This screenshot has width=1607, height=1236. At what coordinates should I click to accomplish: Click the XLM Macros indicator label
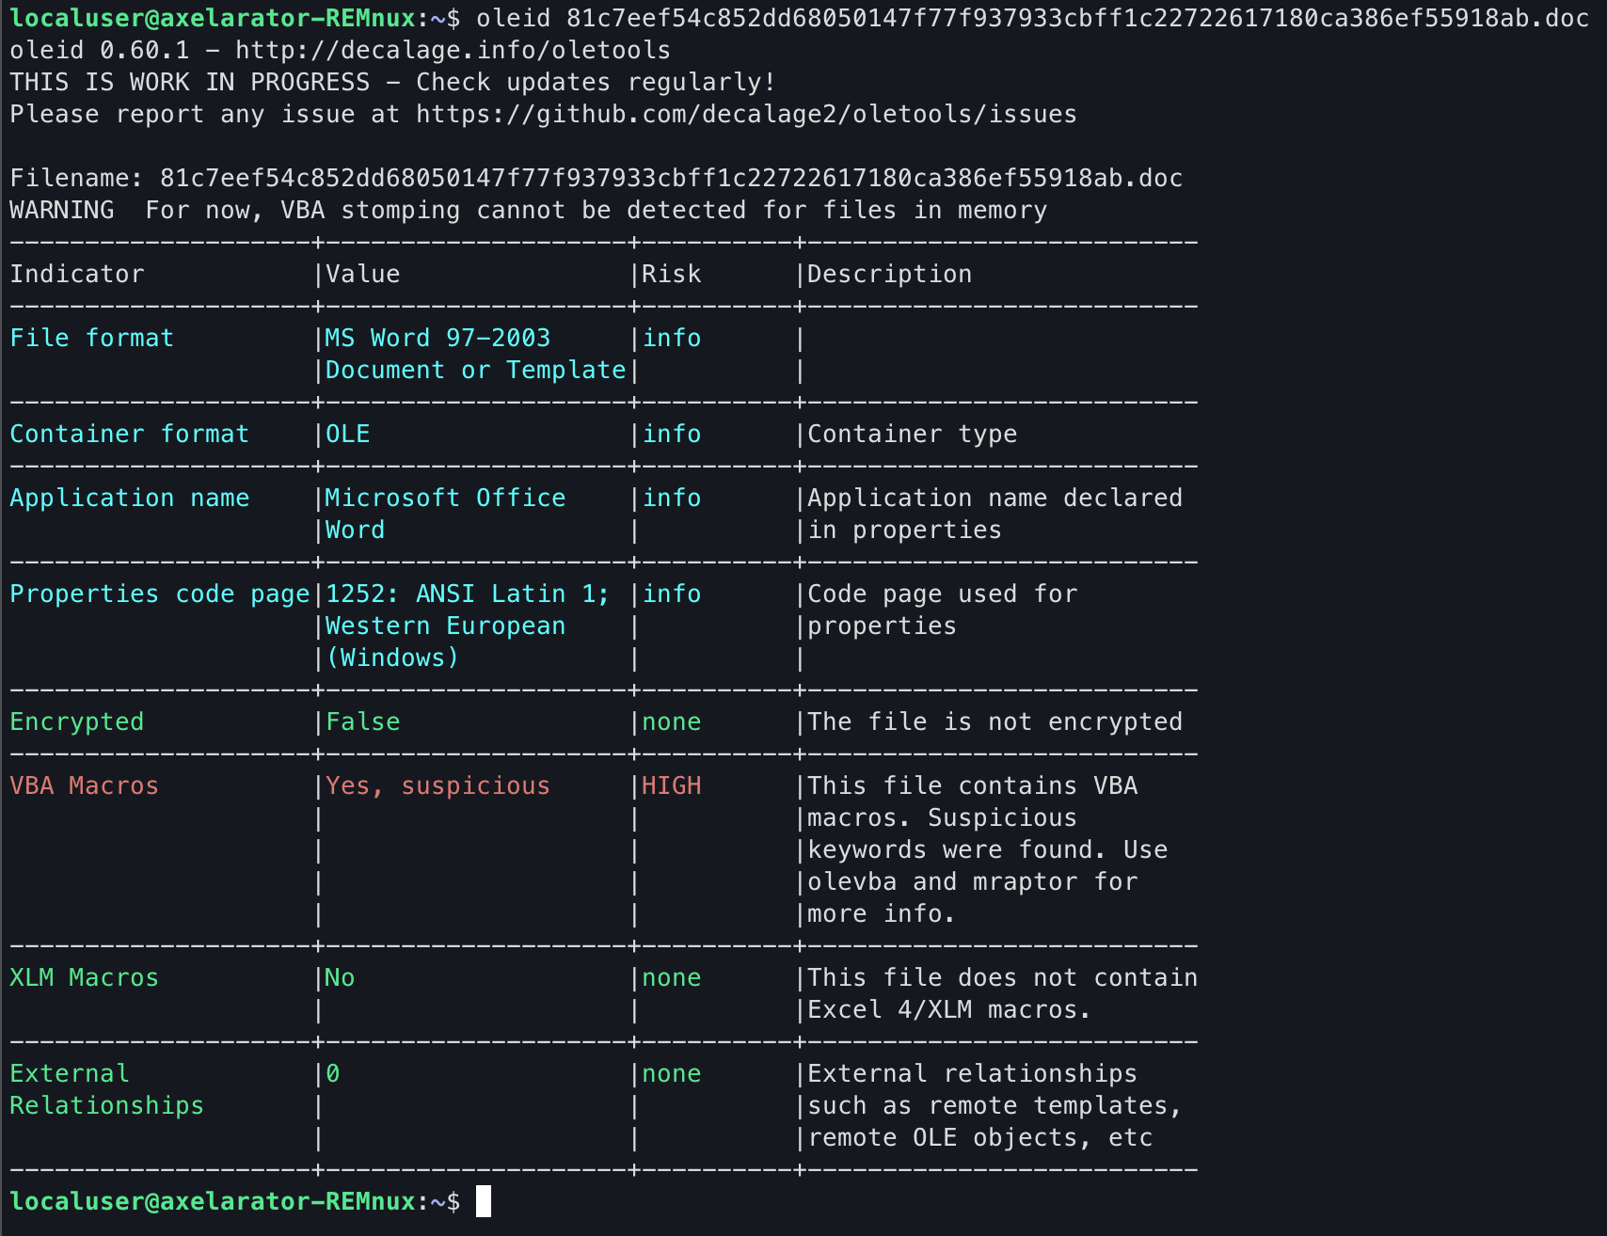click(x=85, y=977)
